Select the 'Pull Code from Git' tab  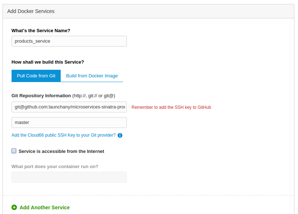point(36,76)
